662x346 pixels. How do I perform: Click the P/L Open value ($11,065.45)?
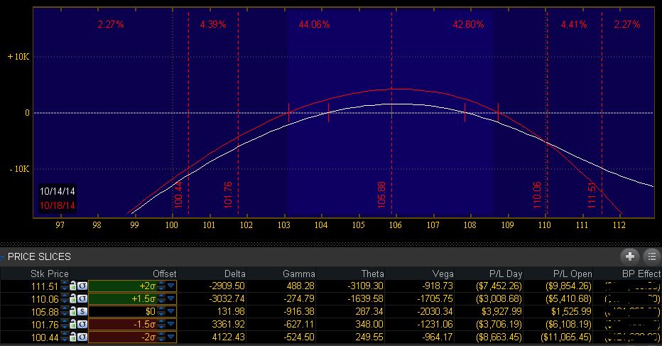566,337
